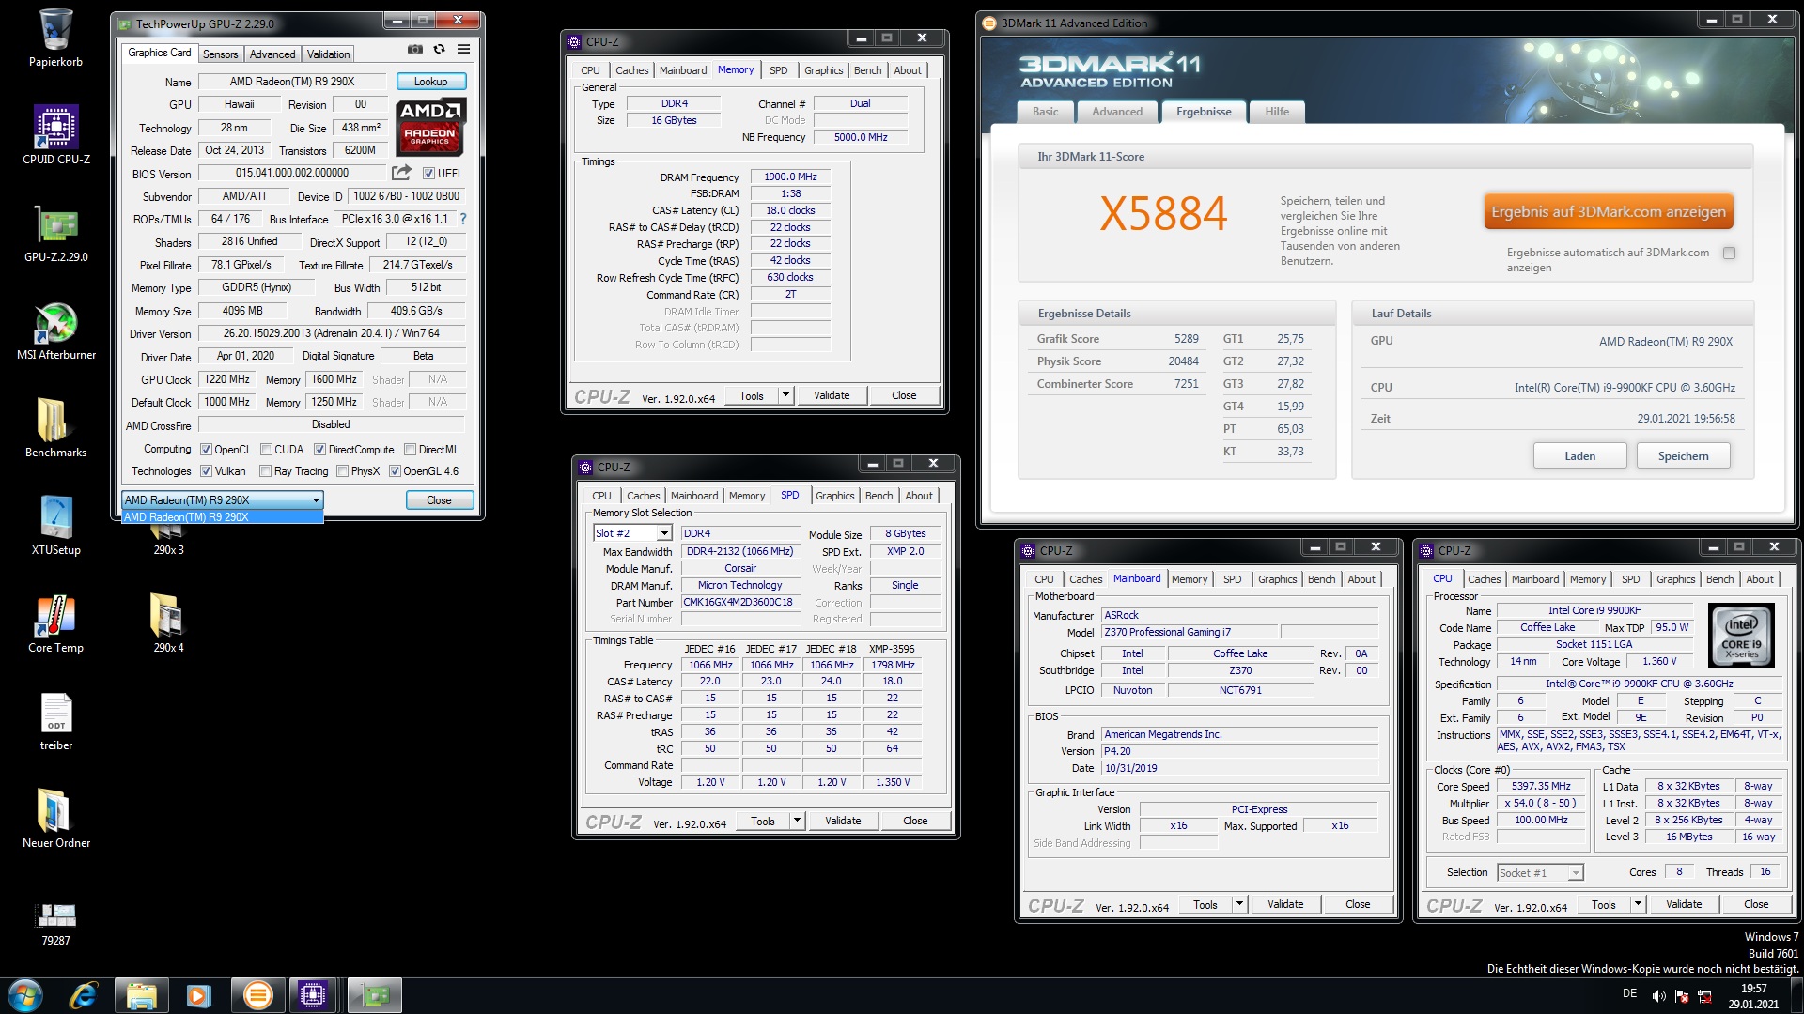The height and width of the screenshot is (1014, 1804).
Task: Select AMD Radeon R9 290X list entry
Action: pyautogui.click(x=222, y=517)
